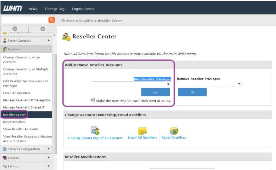
Task: Expand the Locales menu arrow
Action: pos(49,157)
